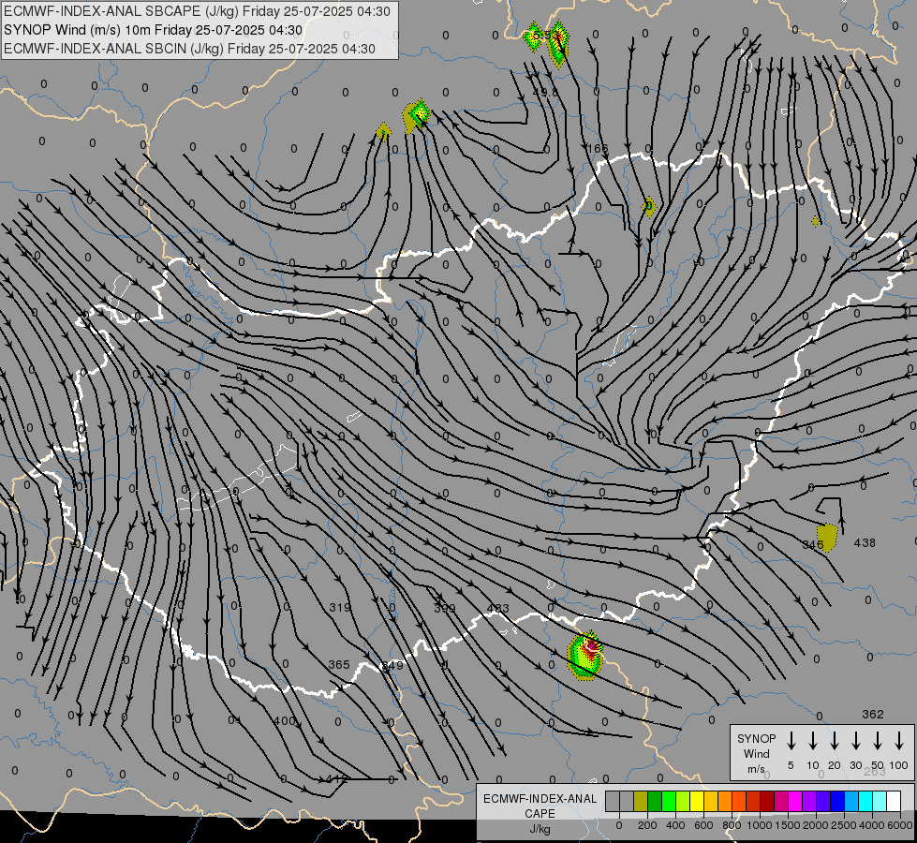
Task: Click the 'm/s' unit in wind legend
Action: tap(756, 769)
